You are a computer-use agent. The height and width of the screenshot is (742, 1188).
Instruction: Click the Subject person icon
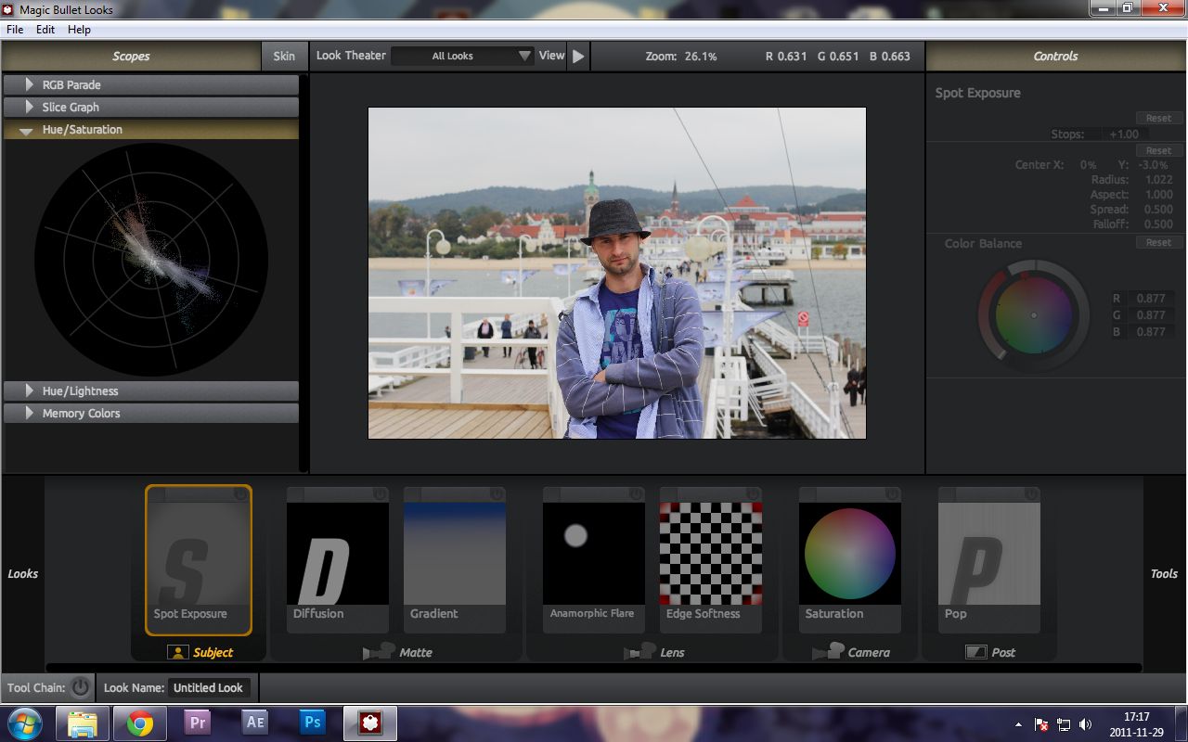coord(178,652)
